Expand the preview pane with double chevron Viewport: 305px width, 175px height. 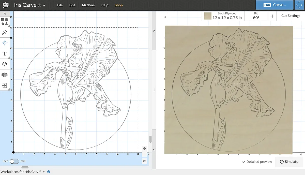(154, 31)
